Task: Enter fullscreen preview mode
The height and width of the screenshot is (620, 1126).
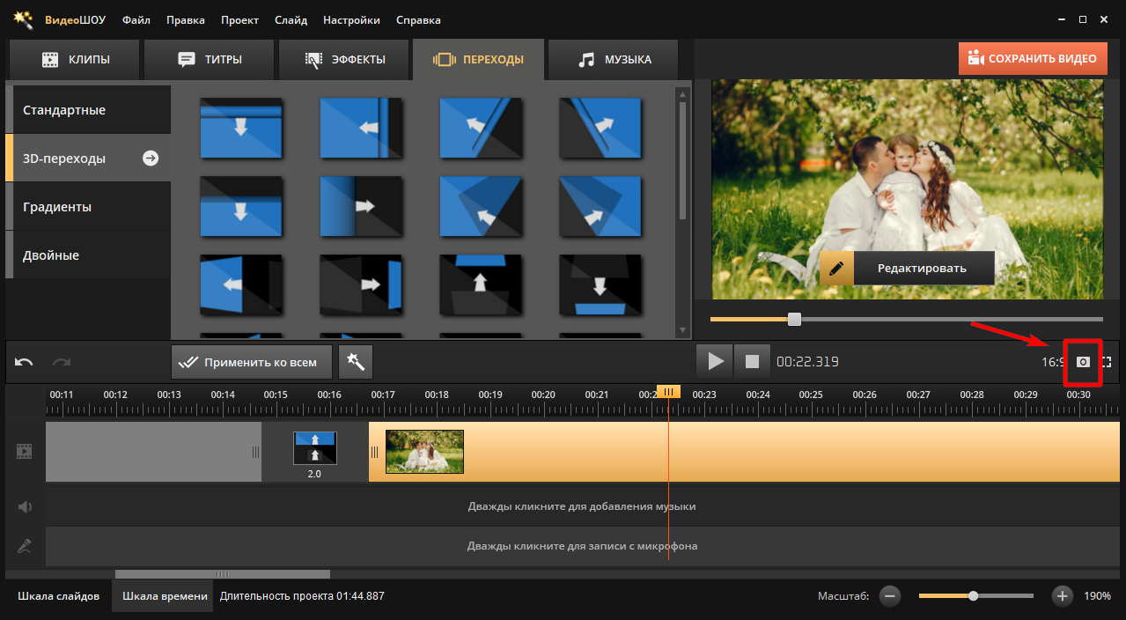Action: [1107, 362]
